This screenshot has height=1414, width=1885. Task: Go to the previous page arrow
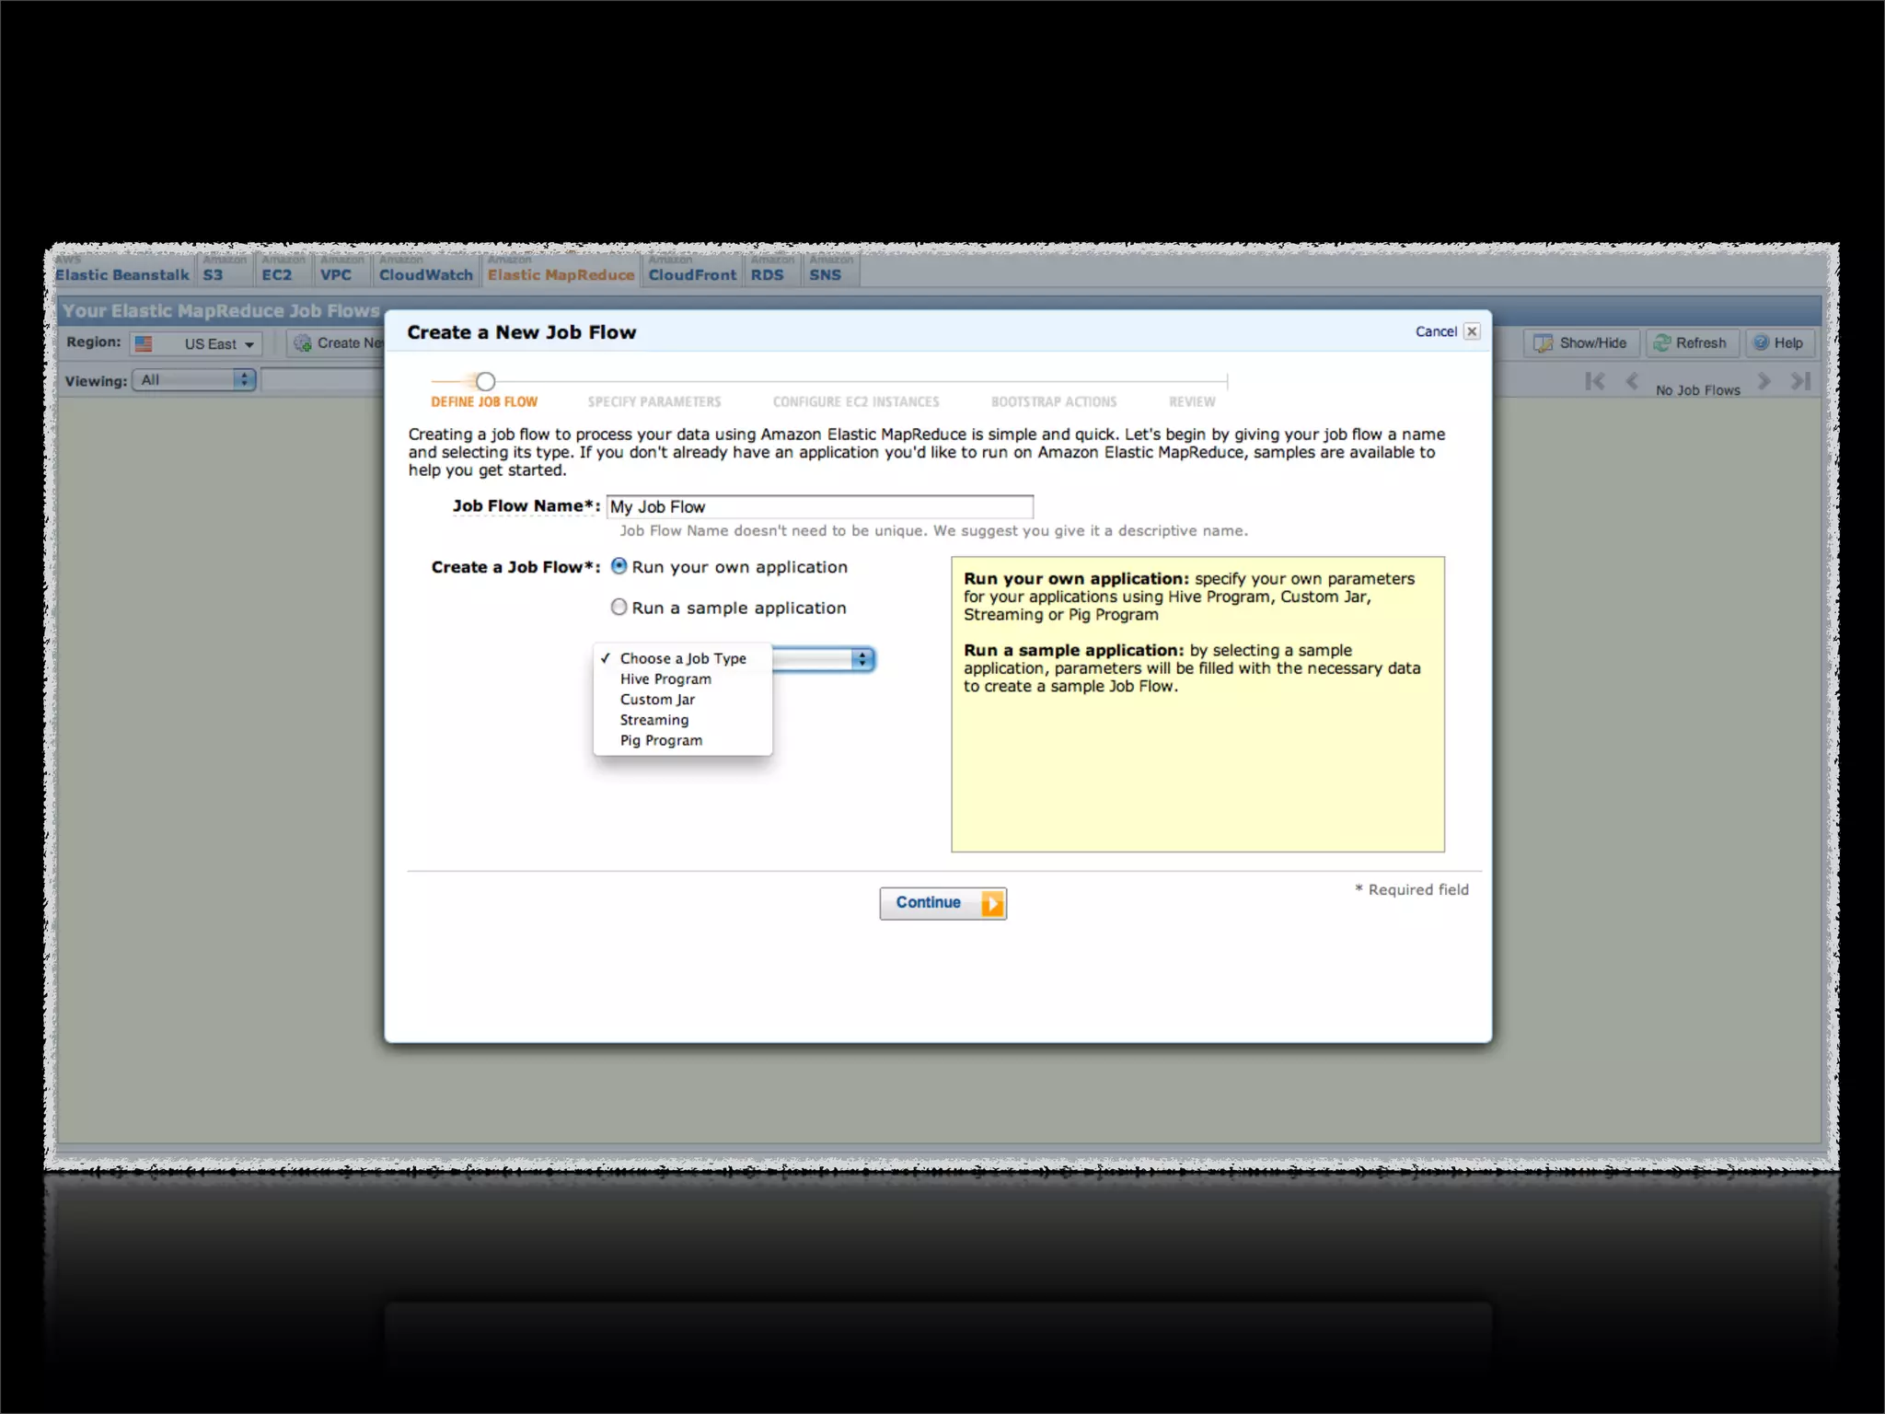[1632, 381]
